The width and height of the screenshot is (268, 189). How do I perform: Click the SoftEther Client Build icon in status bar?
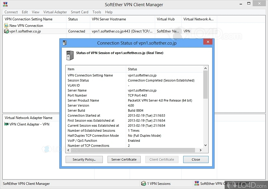pos(197,183)
